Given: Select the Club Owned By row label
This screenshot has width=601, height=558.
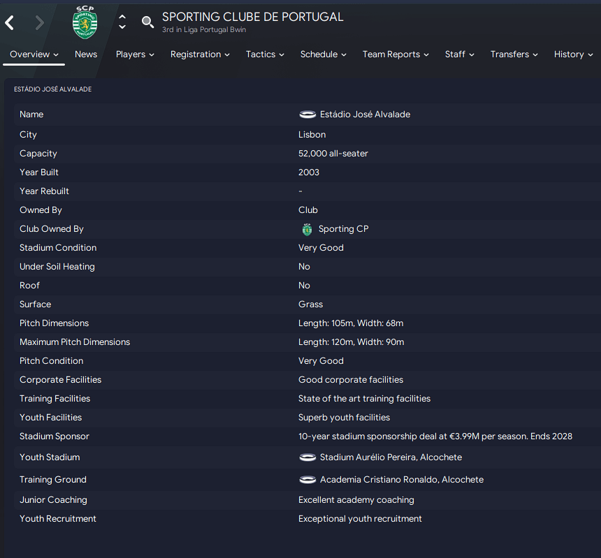Looking at the screenshot, I should pos(51,229).
